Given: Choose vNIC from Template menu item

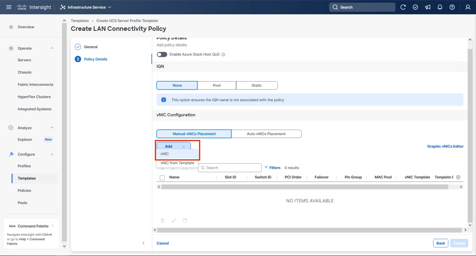Looking at the screenshot, I should (x=177, y=163).
